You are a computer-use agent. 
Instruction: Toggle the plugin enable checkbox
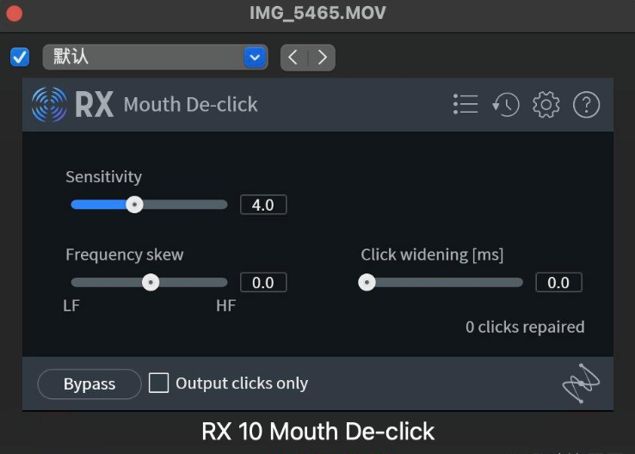coord(20,58)
